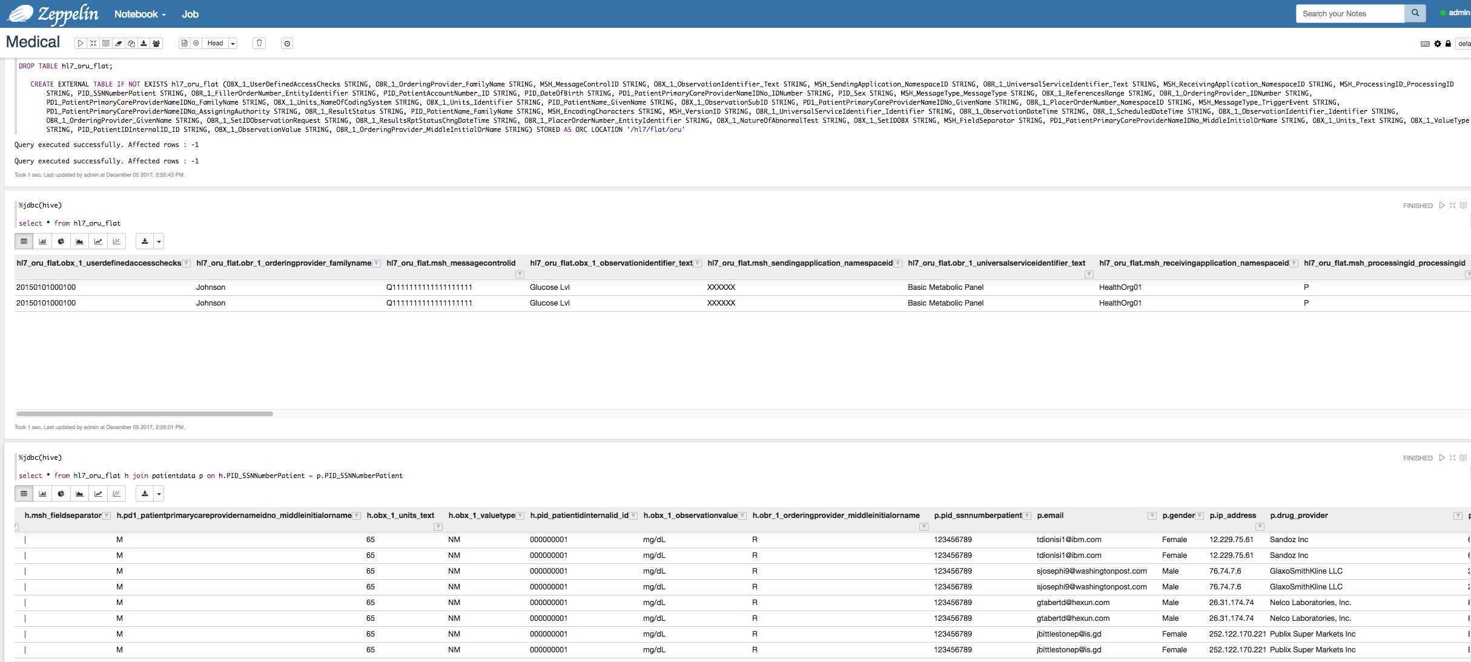Click inside the Search your Notes field
1471x662 pixels.
coord(1349,13)
